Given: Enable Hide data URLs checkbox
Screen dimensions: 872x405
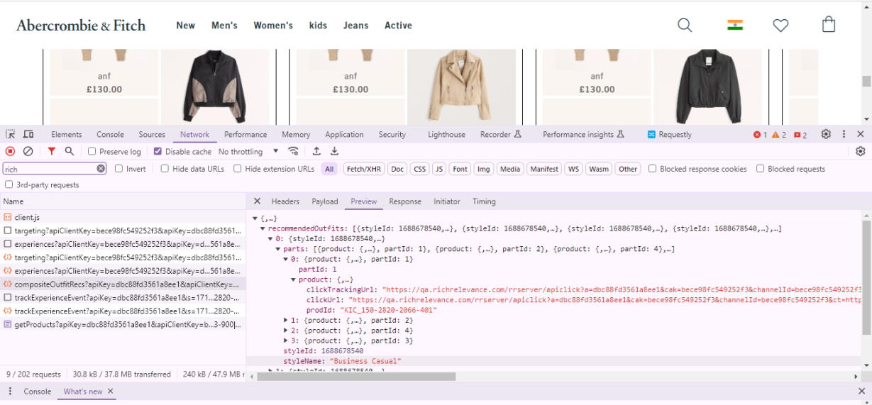Looking at the screenshot, I should tap(165, 169).
